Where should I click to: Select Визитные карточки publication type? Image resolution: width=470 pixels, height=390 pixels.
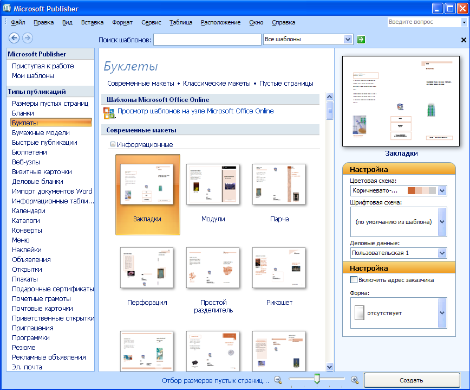tap(42, 172)
